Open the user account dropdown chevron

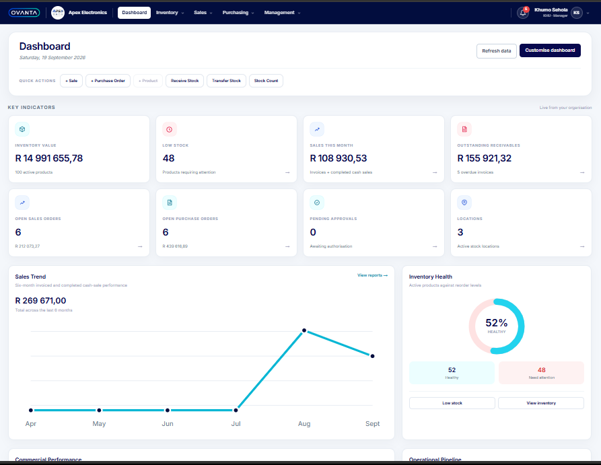[x=588, y=13]
